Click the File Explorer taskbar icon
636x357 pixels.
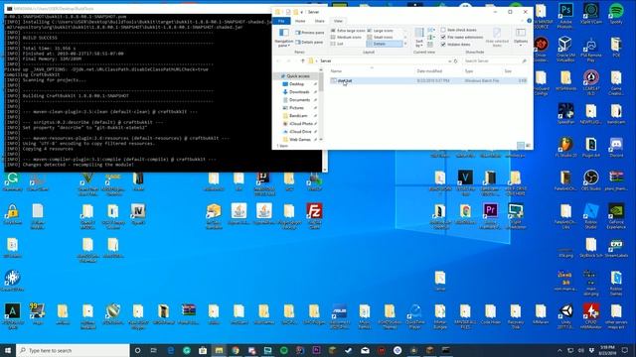pos(219,350)
